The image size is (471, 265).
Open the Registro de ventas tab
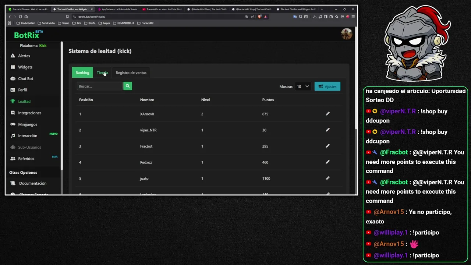(x=131, y=73)
